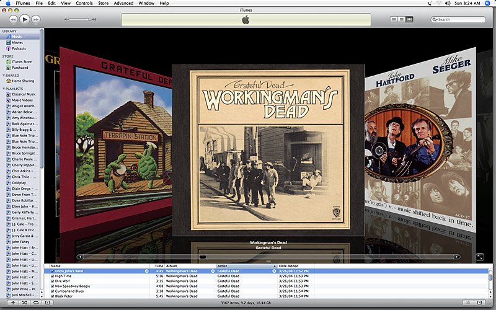Switch to List view

pyautogui.click(x=394, y=19)
